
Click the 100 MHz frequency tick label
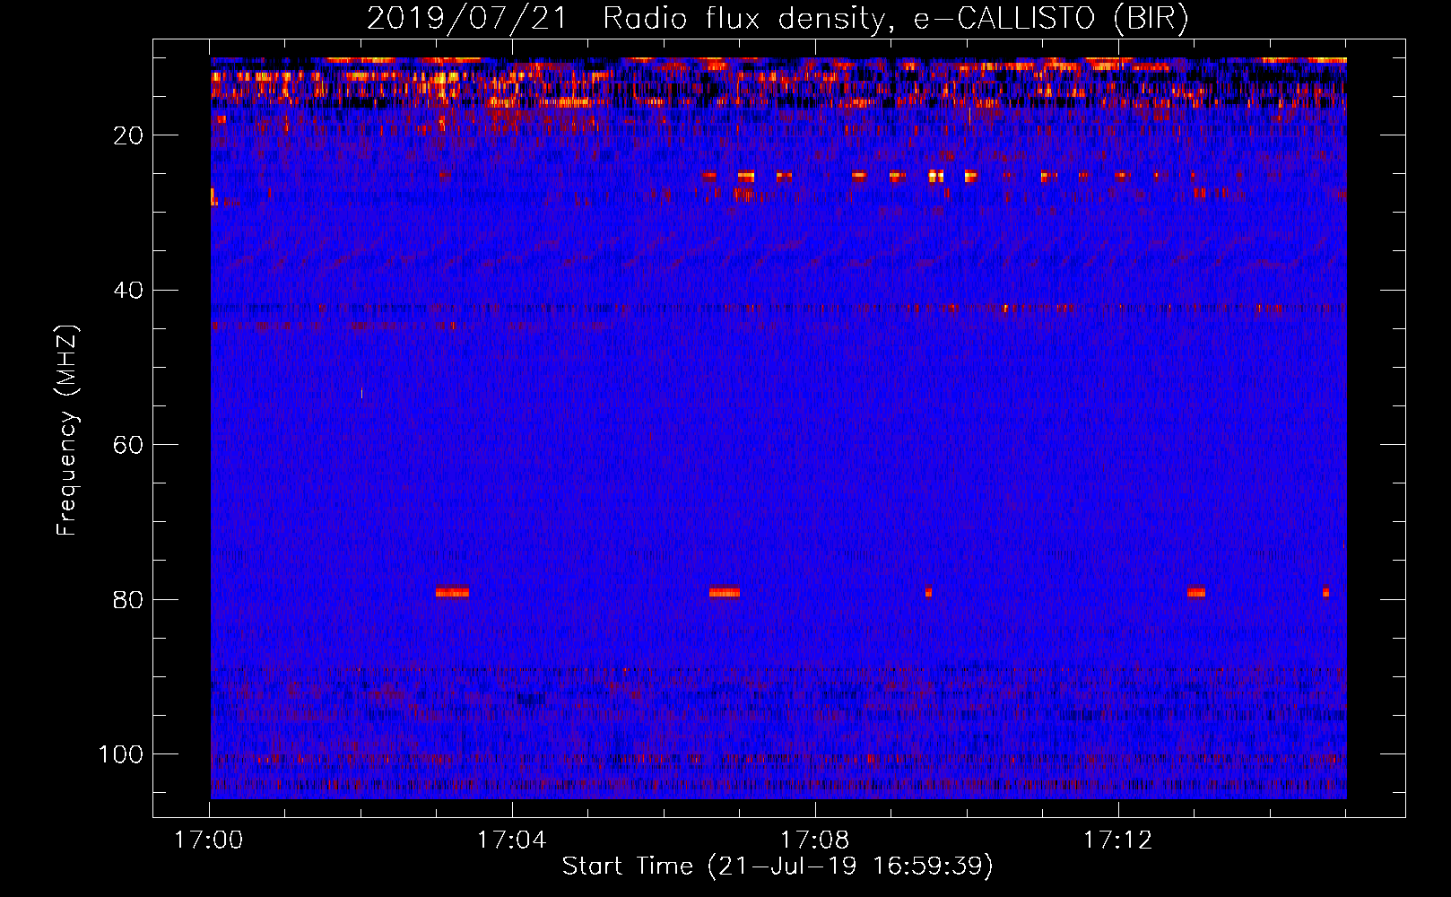tap(121, 754)
